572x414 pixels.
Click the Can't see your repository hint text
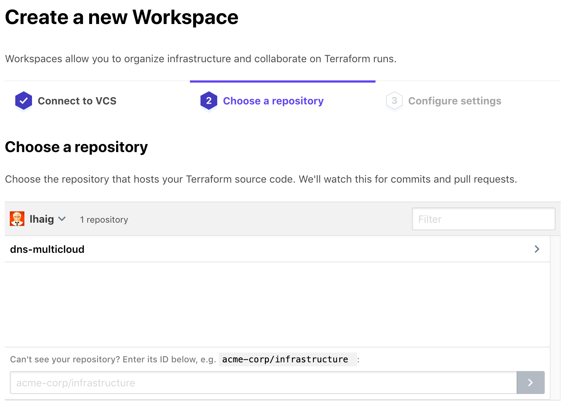coord(113,359)
